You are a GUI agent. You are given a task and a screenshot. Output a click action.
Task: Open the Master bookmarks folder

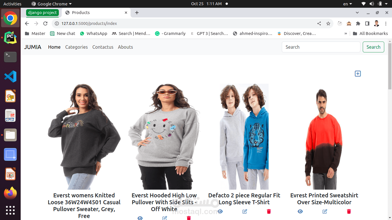point(35,34)
